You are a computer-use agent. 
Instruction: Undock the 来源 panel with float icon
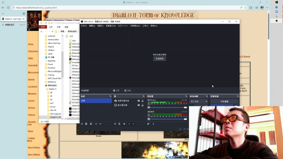pyautogui.click(x=144, y=96)
